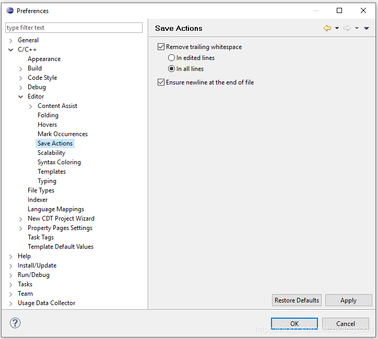Screen dimensions: 378x339
Task: Toggle Remove trailing whitespace checkbox
Action: 161,47
